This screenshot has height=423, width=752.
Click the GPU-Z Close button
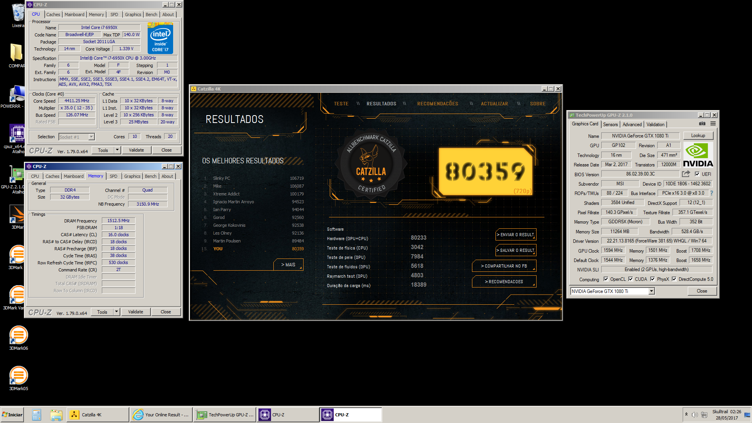(x=702, y=291)
